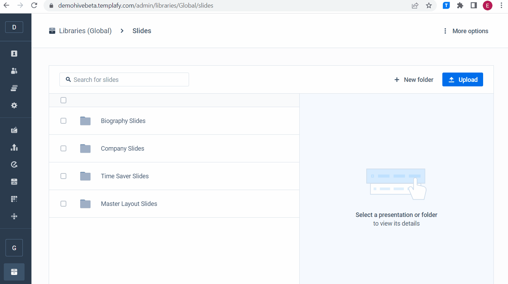Open the Chrome three-dot menu

point(501,6)
